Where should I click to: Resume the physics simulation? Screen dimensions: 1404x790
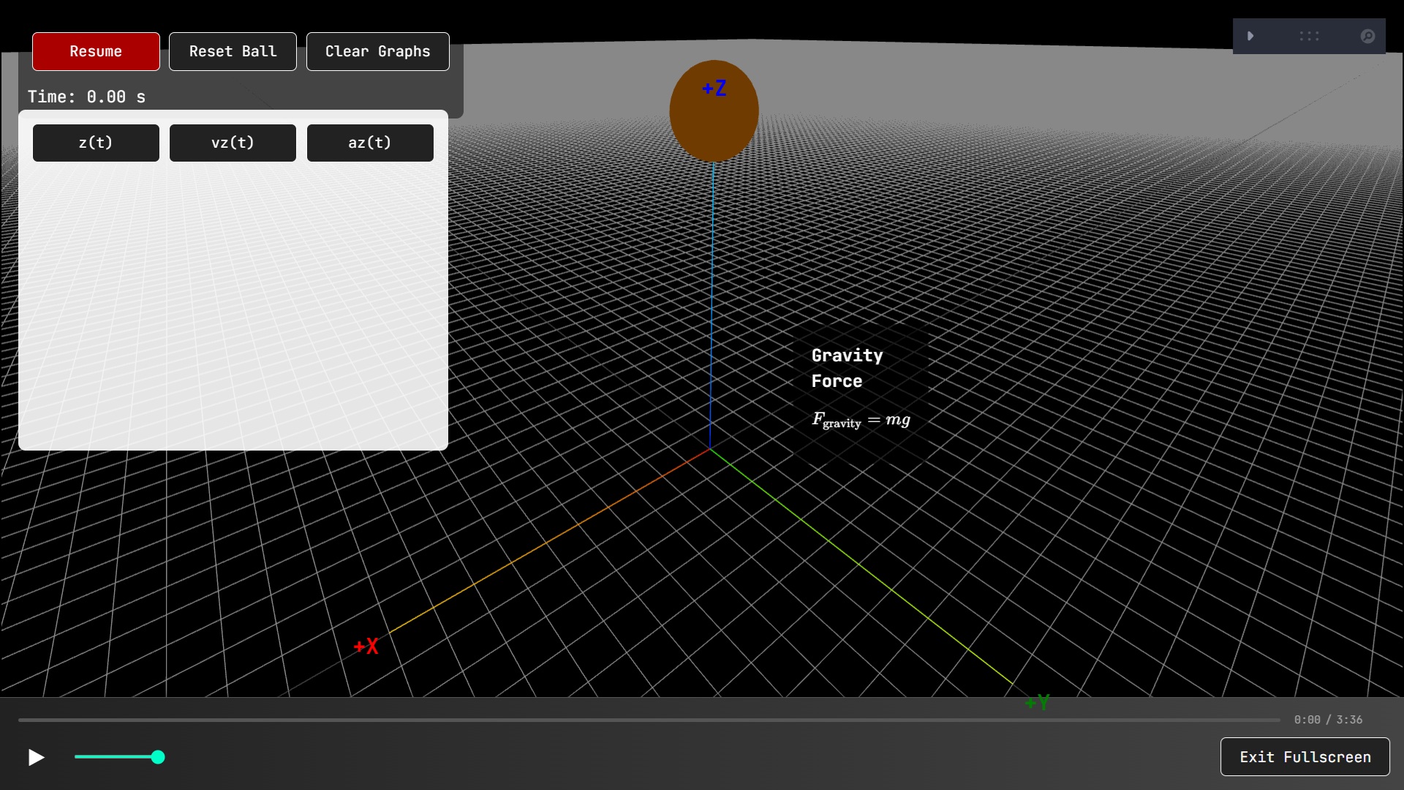pyautogui.click(x=95, y=51)
